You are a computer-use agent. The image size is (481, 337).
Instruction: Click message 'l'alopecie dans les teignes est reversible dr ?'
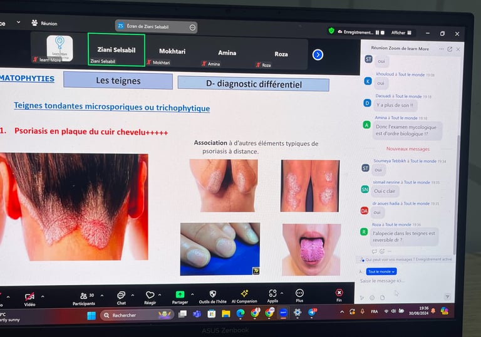[404, 237]
